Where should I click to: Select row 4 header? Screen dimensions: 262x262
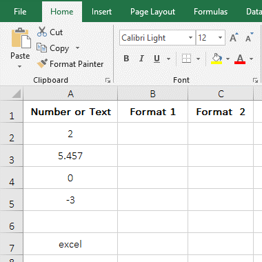click(12, 178)
